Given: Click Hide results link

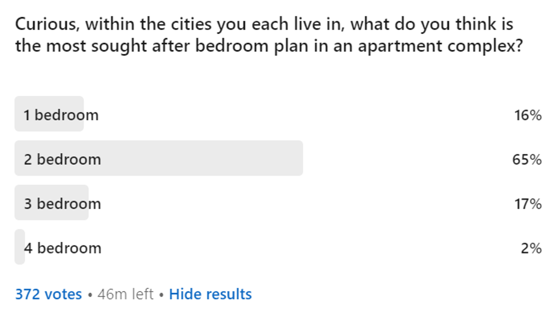Looking at the screenshot, I should tap(210, 294).
